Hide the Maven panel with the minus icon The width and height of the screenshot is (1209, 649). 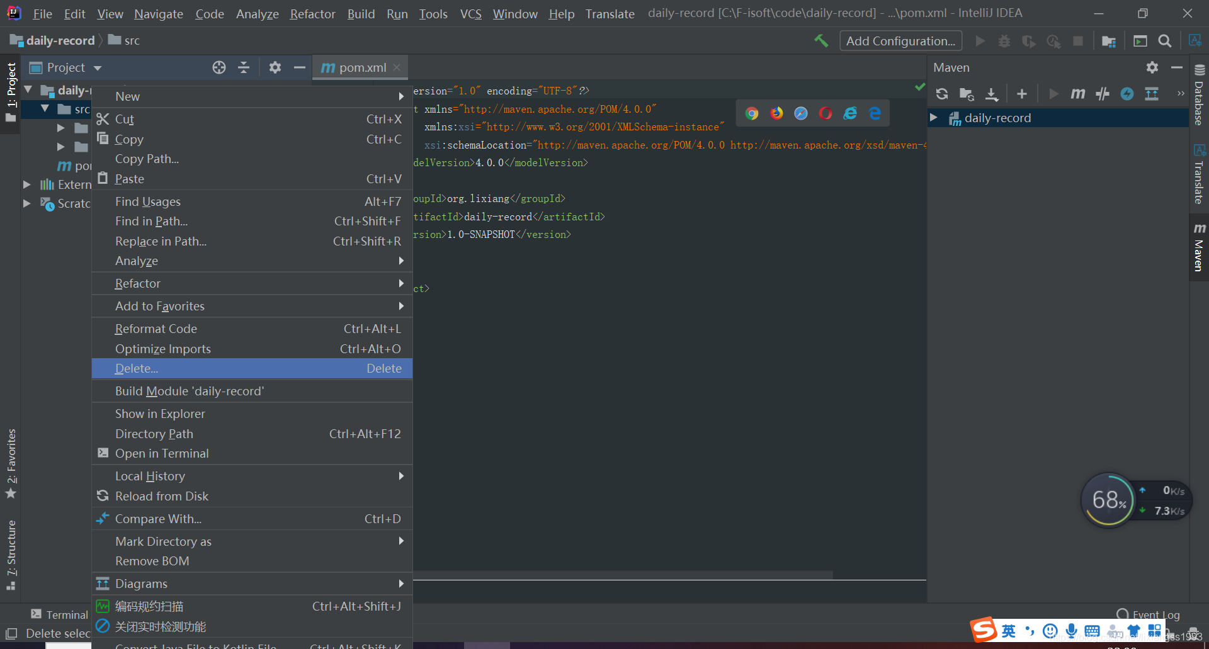point(1177,67)
